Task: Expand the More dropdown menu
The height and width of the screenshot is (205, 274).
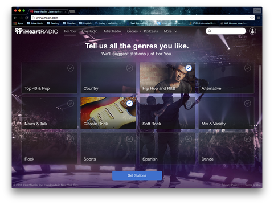Action: [170, 31]
